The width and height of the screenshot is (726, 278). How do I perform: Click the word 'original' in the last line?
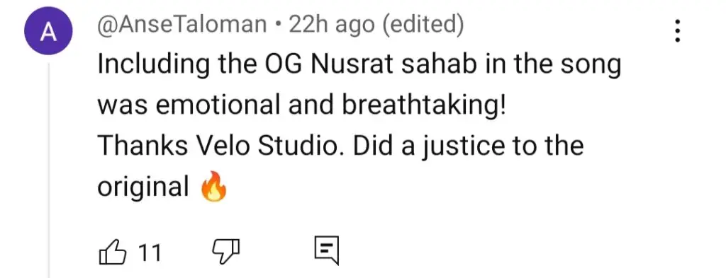pos(143,187)
